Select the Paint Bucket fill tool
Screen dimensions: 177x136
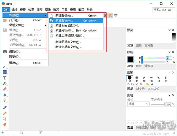click(5, 84)
